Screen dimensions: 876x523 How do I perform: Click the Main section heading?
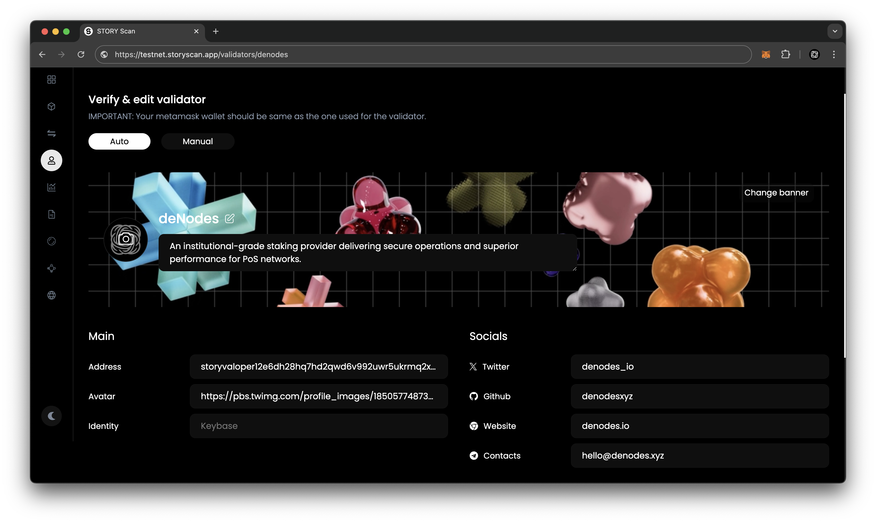(x=101, y=336)
